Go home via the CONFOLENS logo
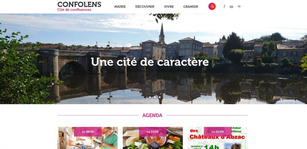The width and height of the screenshot is (307, 149). pyautogui.click(x=79, y=4)
